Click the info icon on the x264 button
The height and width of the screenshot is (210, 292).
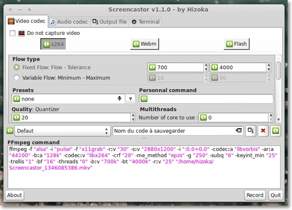46,44
